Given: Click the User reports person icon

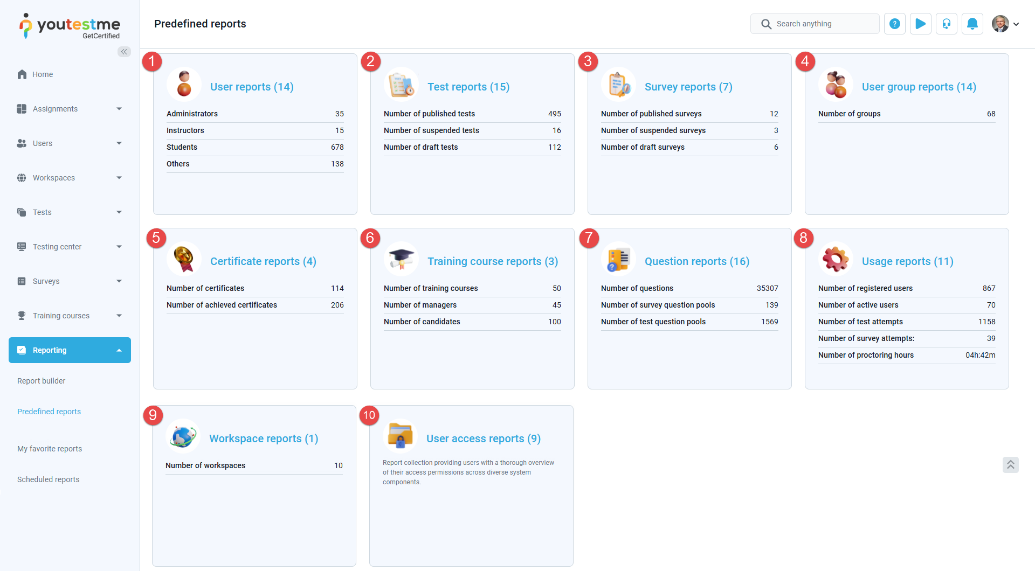Looking at the screenshot, I should click(184, 85).
